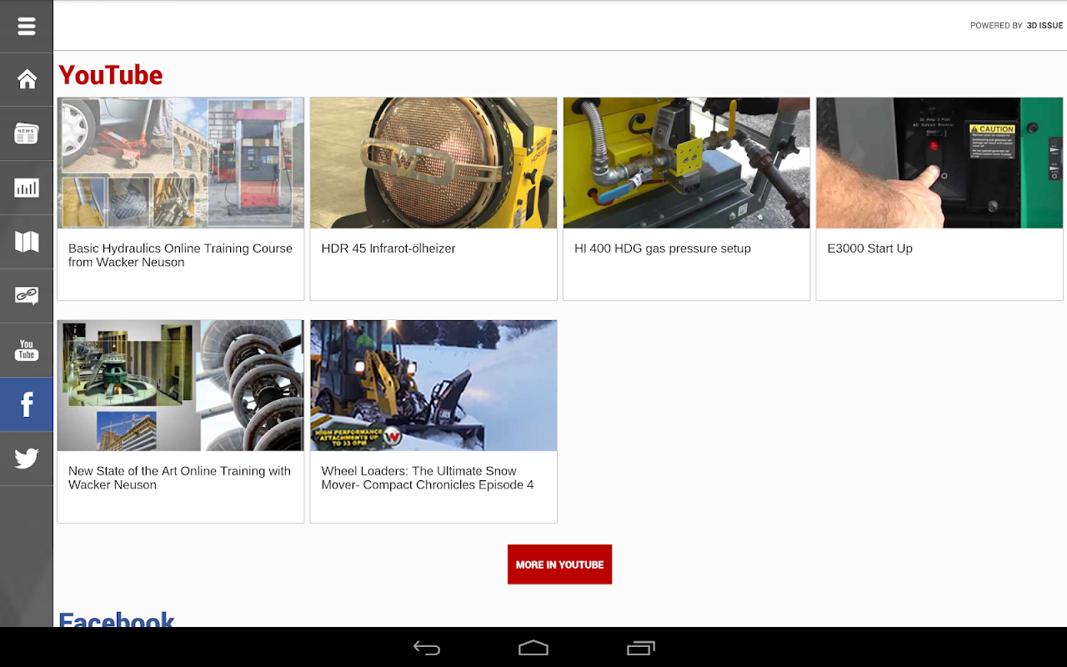Select the E3000 Start Up video thumbnail

(x=939, y=163)
